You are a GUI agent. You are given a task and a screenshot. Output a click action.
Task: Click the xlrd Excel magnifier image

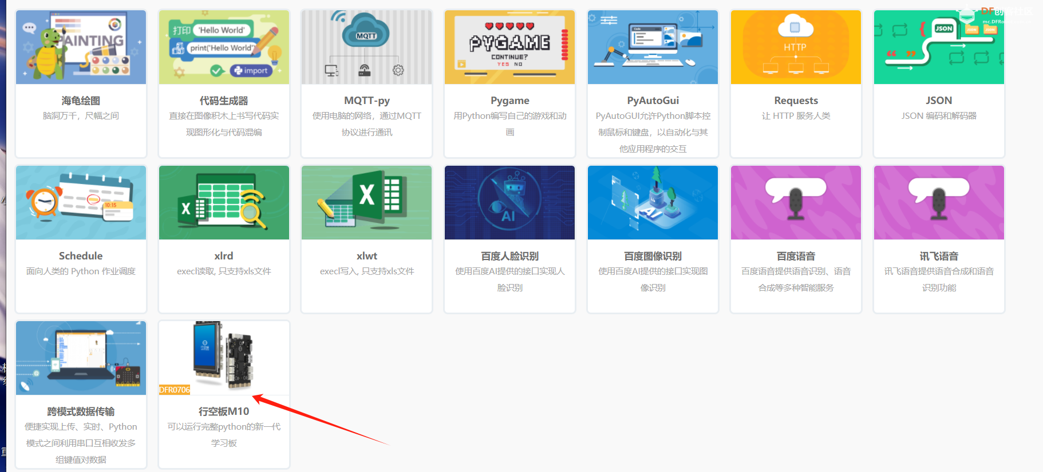(x=224, y=202)
